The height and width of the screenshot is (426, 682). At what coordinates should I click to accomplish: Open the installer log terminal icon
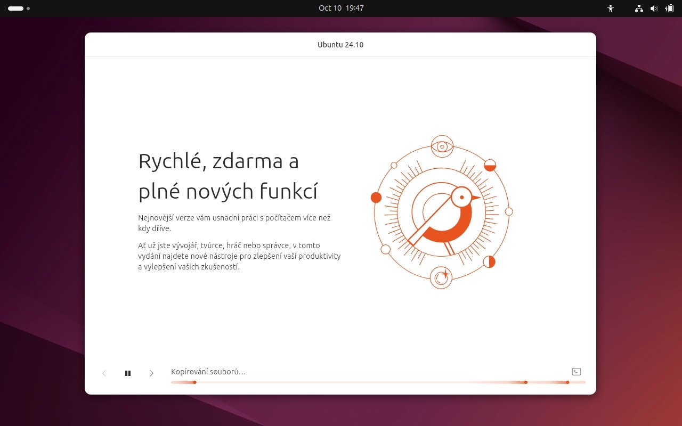(576, 372)
